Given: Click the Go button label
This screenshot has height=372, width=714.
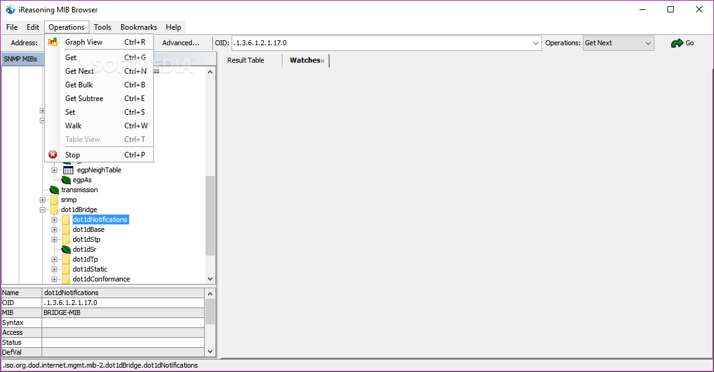Looking at the screenshot, I should coord(689,43).
